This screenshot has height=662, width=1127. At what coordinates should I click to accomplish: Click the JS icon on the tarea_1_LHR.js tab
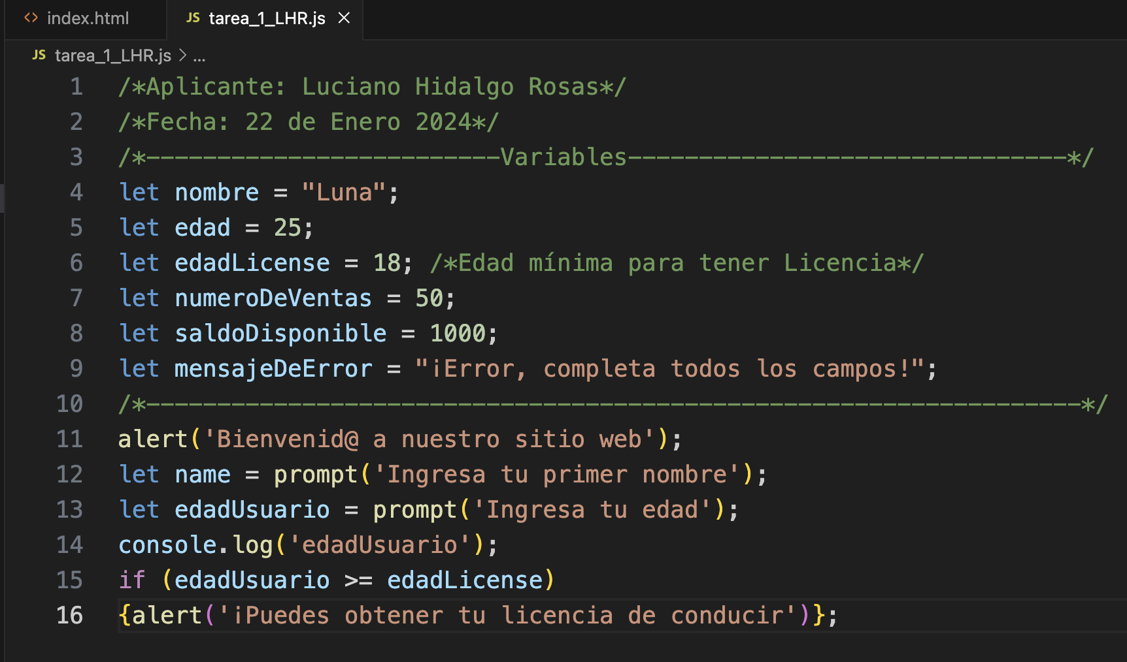click(193, 18)
